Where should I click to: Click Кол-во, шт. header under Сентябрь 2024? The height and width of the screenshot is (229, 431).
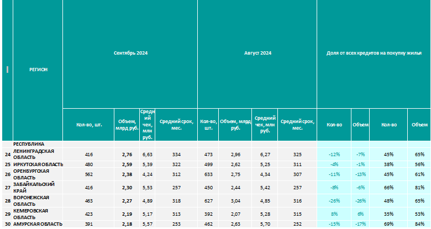pyautogui.click(x=89, y=125)
